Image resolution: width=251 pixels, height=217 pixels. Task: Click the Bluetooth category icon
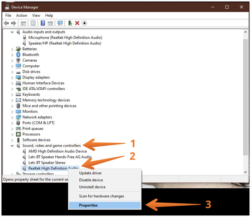pyautogui.click(x=18, y=55)
